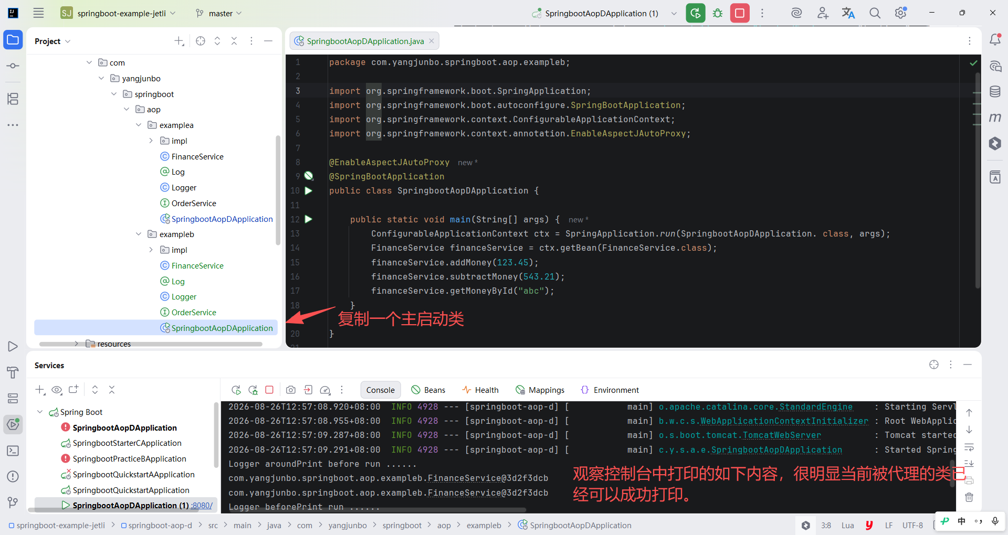1008x535 pixels.
Task: Open the Database tool window icon
Action: [995, 92]
